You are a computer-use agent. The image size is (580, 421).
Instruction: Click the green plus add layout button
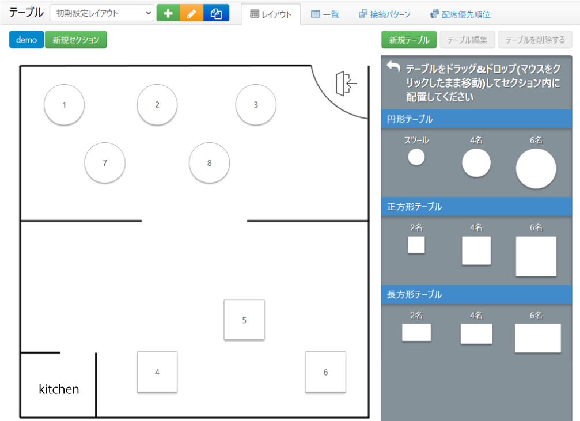click(x=168, y=13)
